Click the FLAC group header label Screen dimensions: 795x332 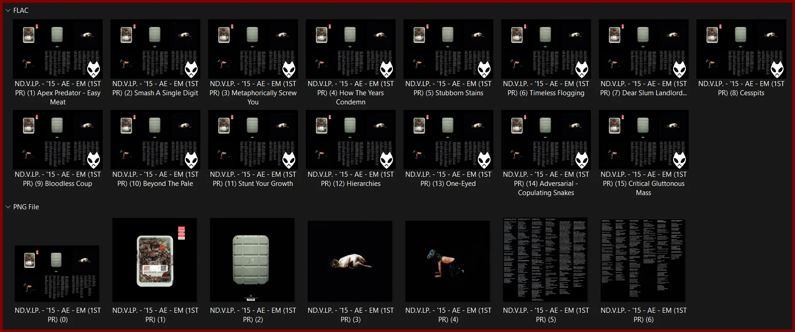coord(21,10)
